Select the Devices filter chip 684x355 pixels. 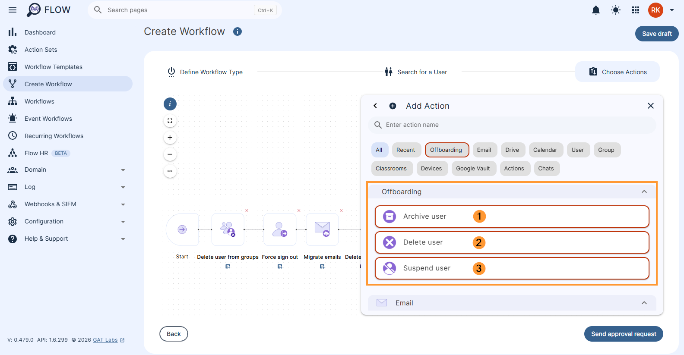431,169
